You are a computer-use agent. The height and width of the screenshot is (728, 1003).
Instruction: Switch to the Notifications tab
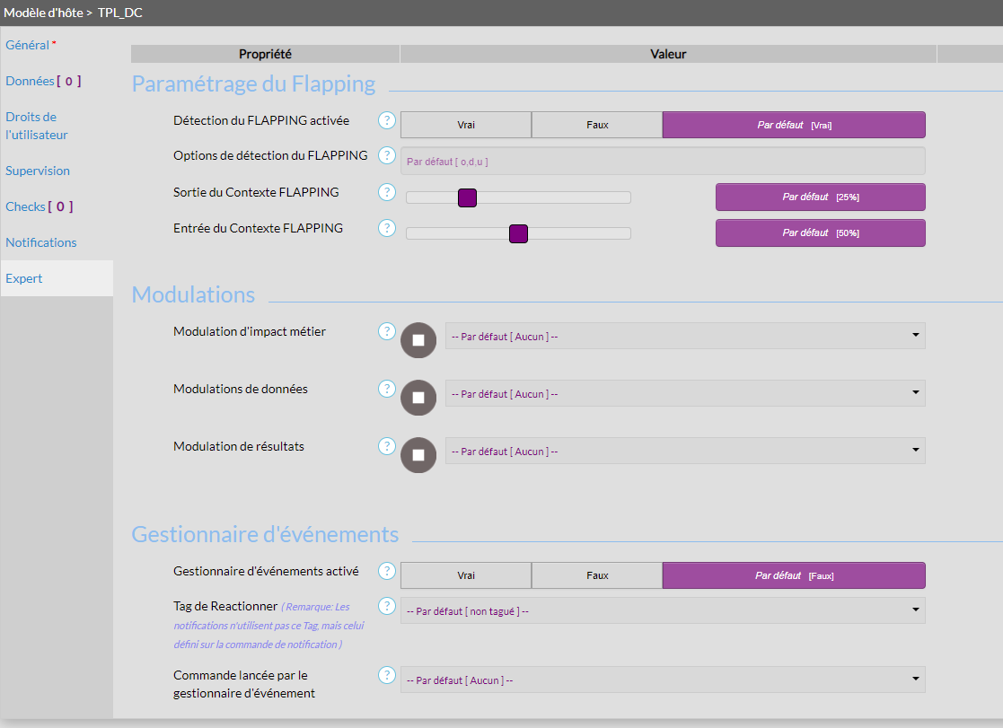point(41,242)
